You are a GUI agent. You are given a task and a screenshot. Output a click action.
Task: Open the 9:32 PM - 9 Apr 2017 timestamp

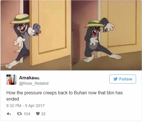coord(26,106)
